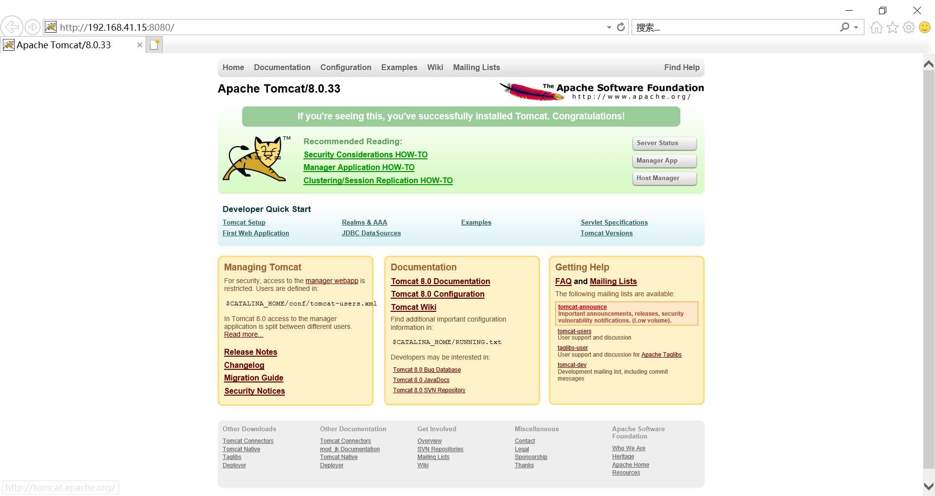
Task: Open the Tomcat Setup link
Action: coord(244,222)
